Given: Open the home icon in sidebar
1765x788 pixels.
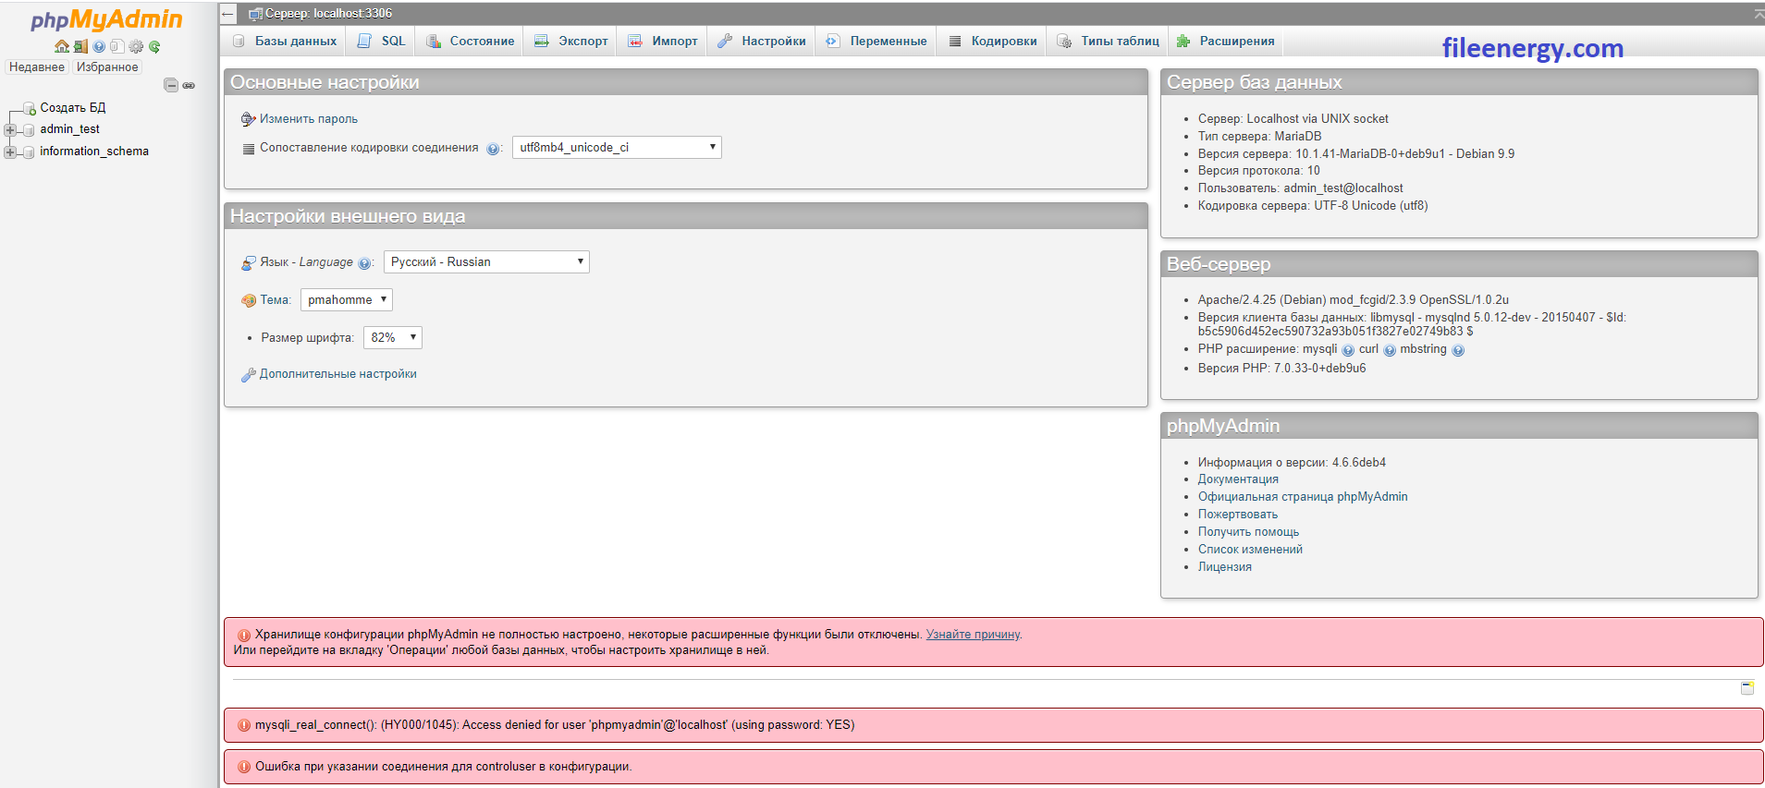Looking at the screenshot, I should click(62, 46).
